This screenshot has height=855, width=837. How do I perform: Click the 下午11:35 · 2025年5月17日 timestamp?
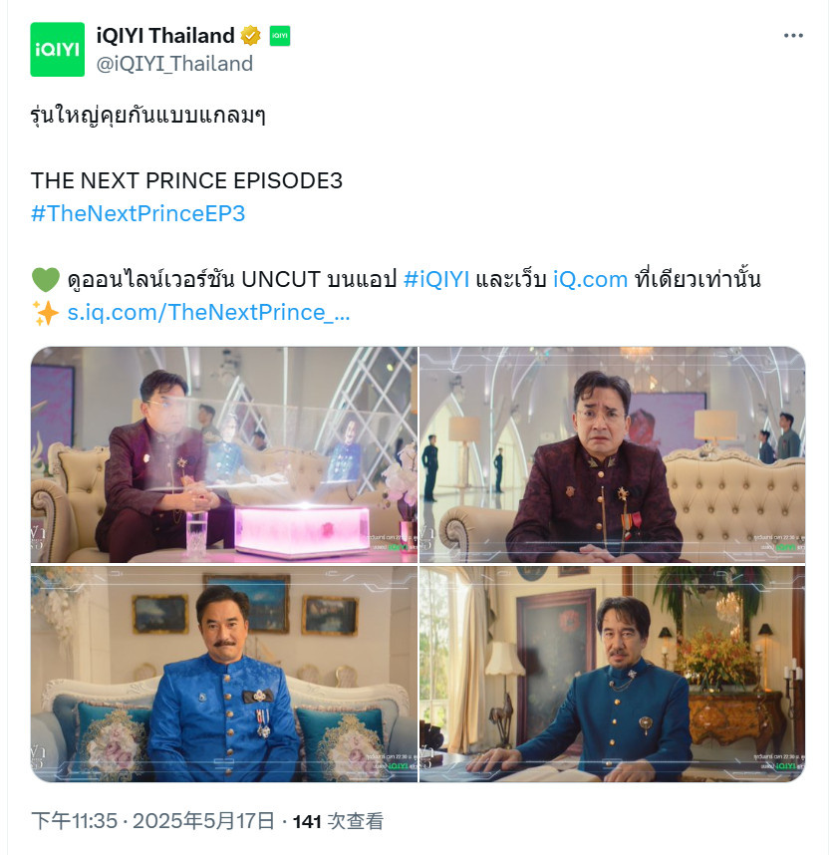[152, 821]
